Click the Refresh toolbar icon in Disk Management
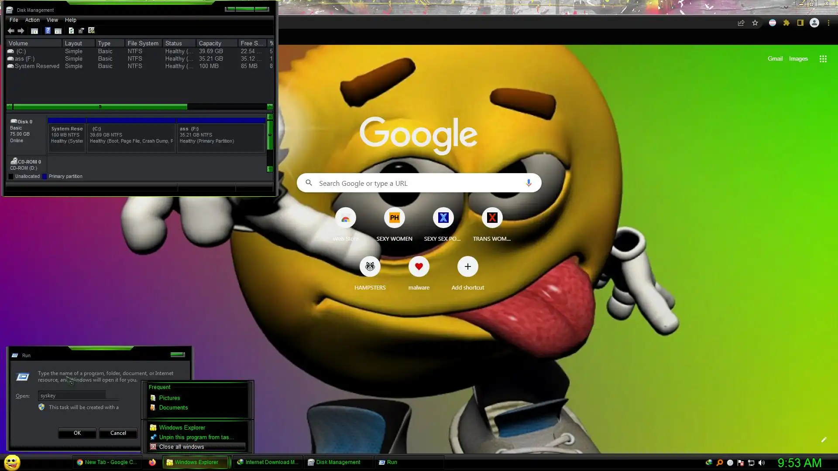The width and height of the screenshot is (838, 471). (71, 31)
